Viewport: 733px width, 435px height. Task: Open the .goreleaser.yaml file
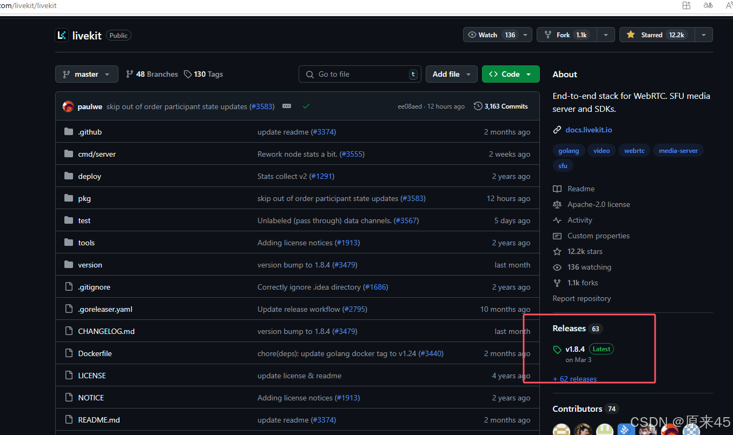pos(105,309)
